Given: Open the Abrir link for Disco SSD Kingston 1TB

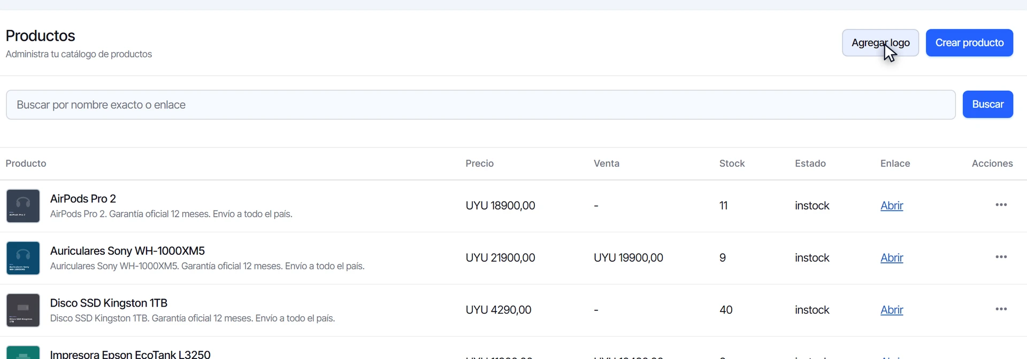Looking at the screenshot, I should pyautogui.click(x=892, y=310).
